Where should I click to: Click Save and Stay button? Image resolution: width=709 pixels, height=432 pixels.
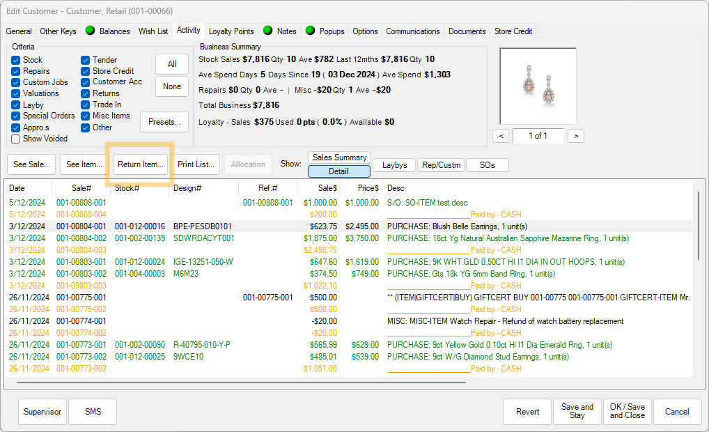tap(577, 411)
